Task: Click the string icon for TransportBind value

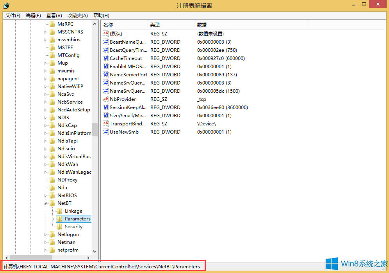Action: (x=106, y=123)
